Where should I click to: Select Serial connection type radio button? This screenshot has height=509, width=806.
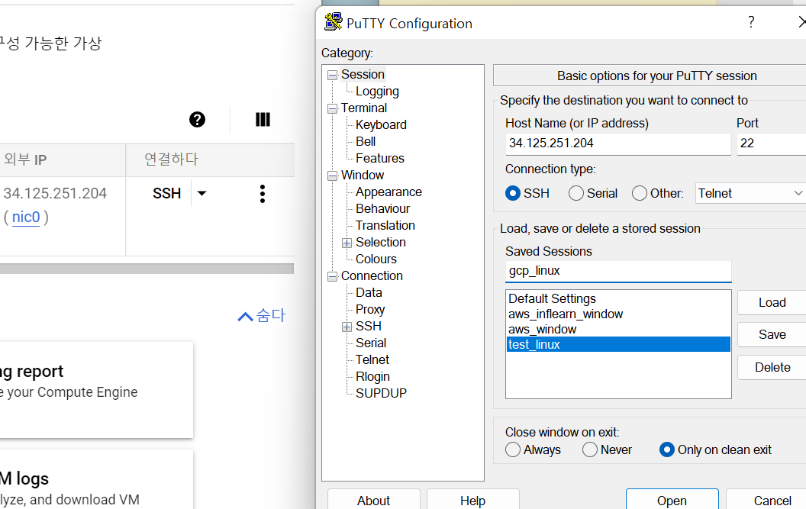(576, 193)
